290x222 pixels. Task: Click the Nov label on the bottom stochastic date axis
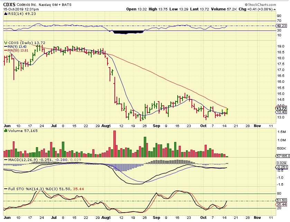point(257,217)
